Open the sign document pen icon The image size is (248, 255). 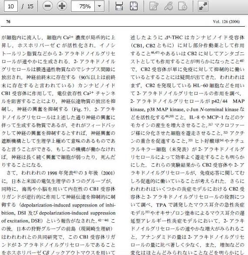click(x=168, y=6)
